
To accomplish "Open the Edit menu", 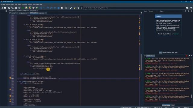I will (4, 4).
